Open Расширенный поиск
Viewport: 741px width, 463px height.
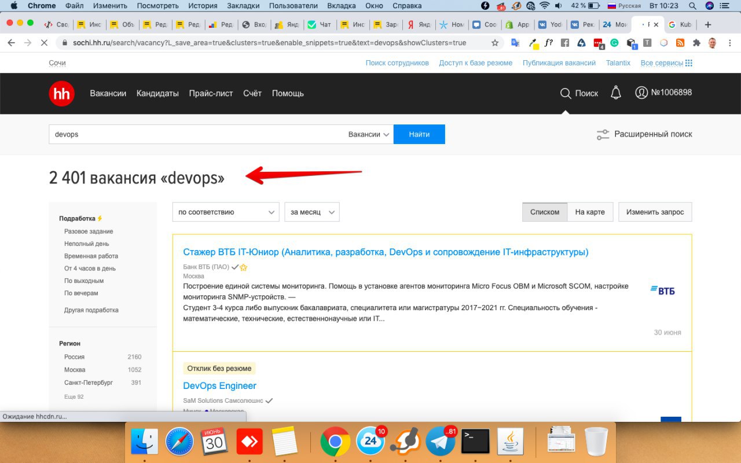pos(644,134)
